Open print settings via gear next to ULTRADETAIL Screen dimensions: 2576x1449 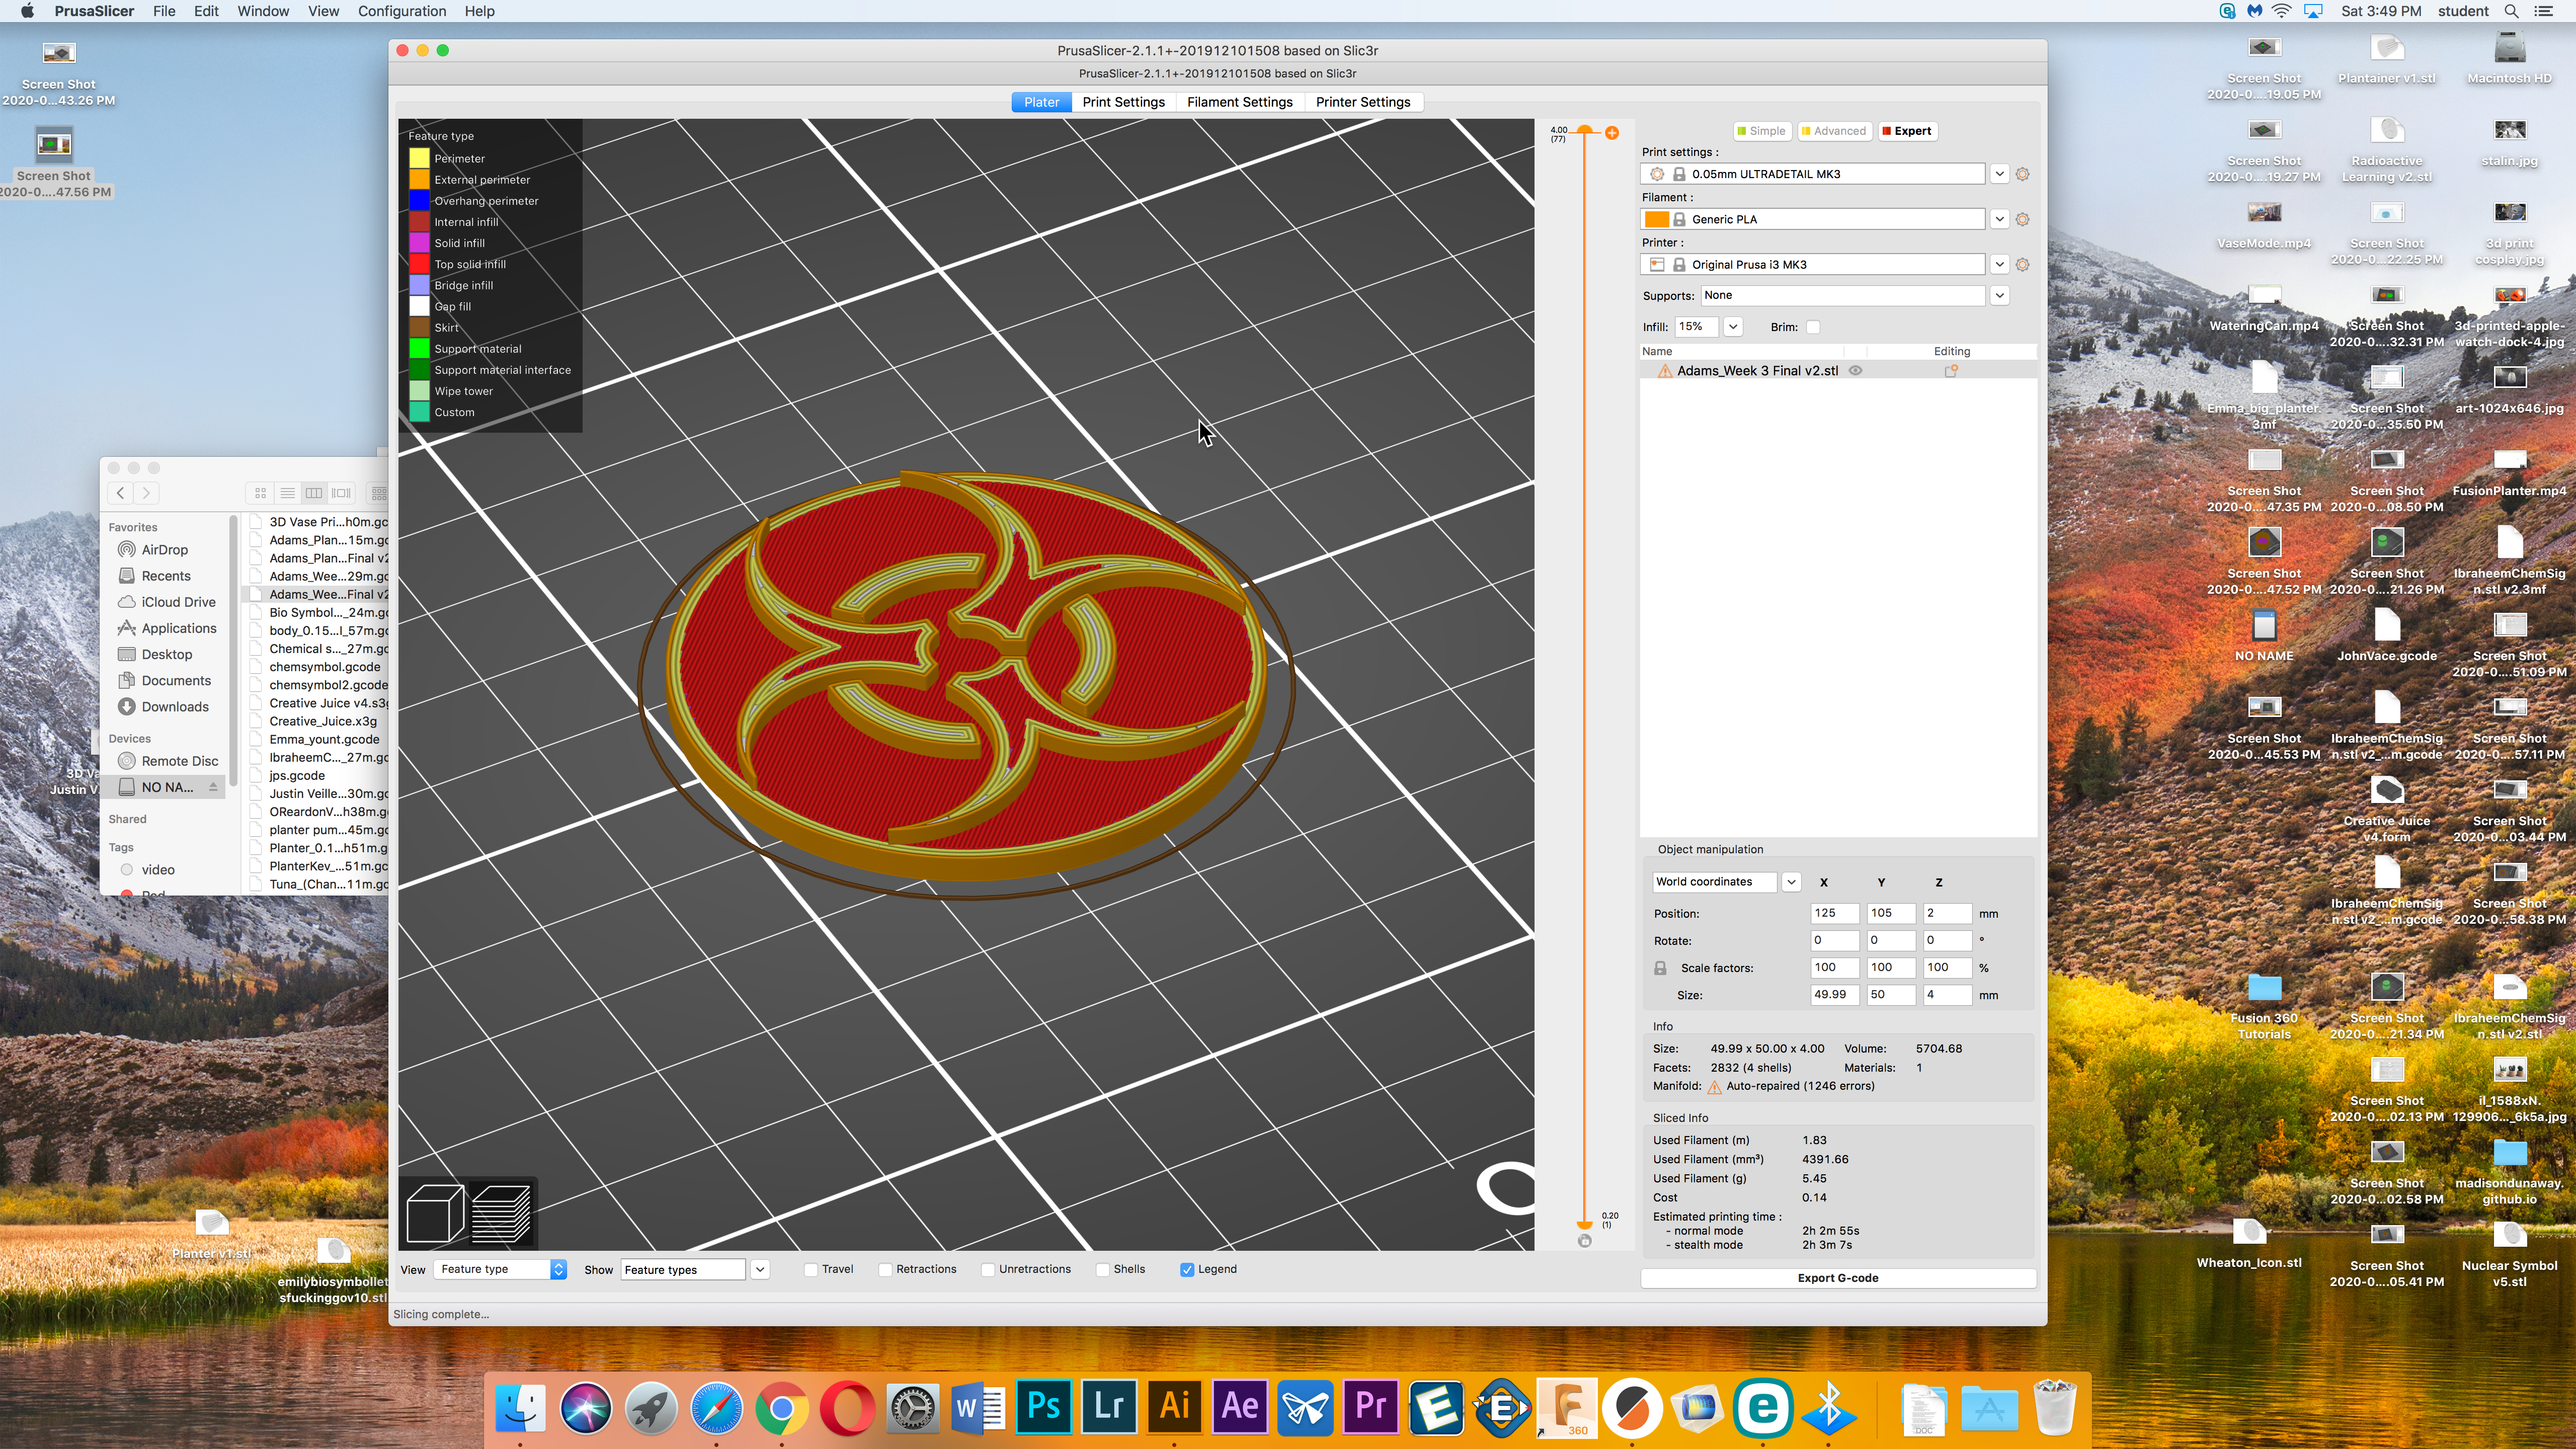coord(2023,174)
